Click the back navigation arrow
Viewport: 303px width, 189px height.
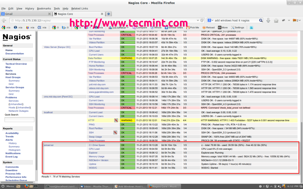click(4, 20)
